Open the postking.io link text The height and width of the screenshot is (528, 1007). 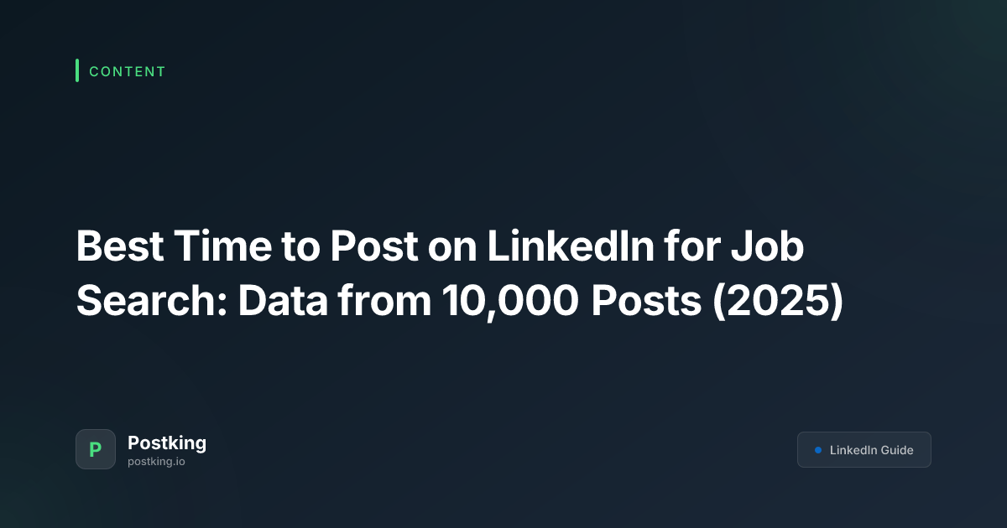coord(156,461)
